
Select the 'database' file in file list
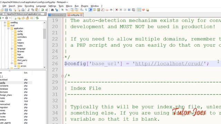pos(4,89)
